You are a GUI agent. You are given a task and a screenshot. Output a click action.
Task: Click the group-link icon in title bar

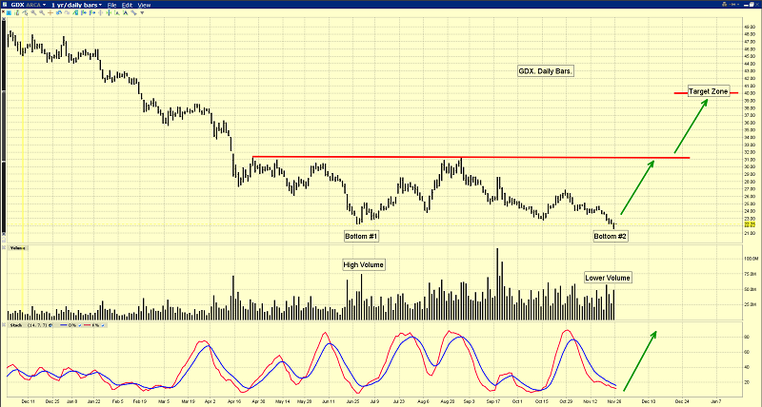(x=725, y=5)
